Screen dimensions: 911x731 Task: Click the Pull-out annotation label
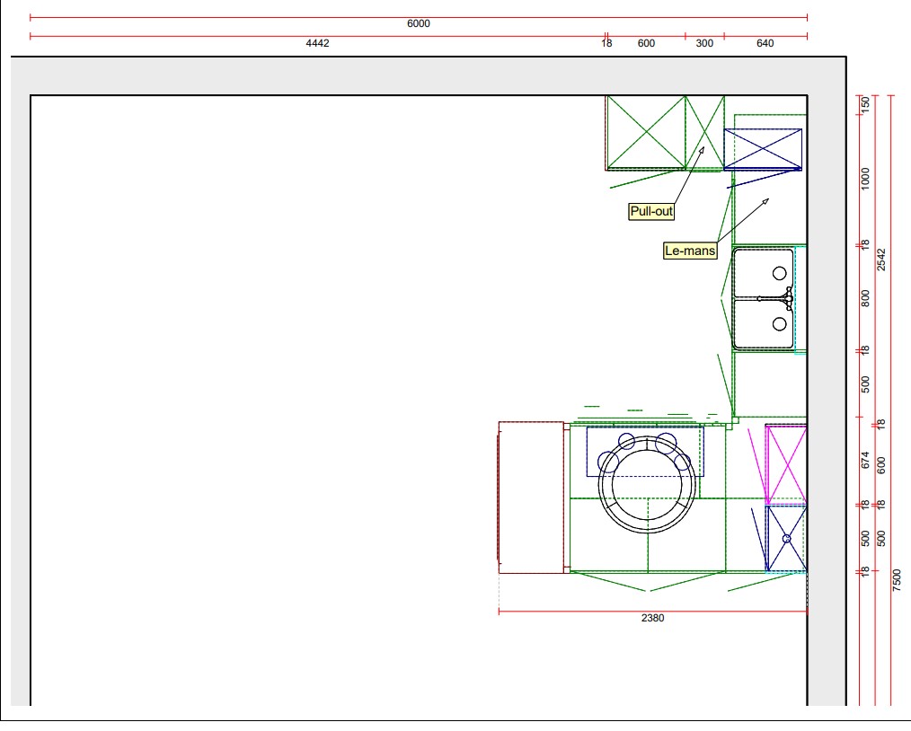click(x=651, y=212)
